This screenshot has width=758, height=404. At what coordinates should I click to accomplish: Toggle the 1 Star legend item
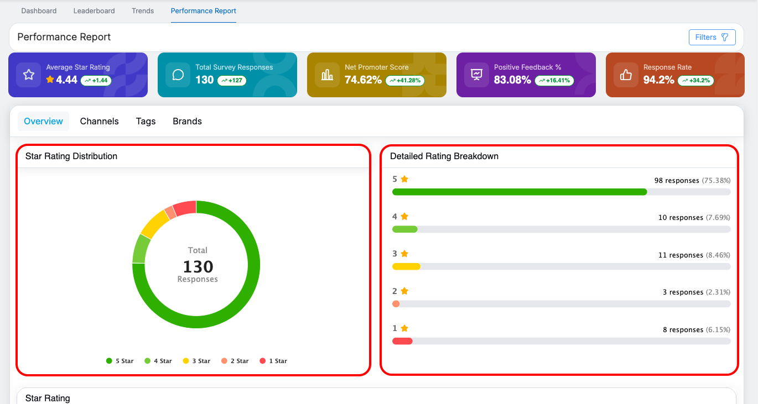pyautogui.click(x=273, y=361)
